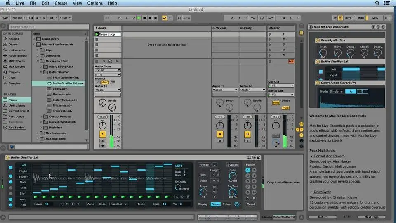This screenshot has height=223, width=396.
Task: Open the Create menu
Action: [x=61, y=3]
